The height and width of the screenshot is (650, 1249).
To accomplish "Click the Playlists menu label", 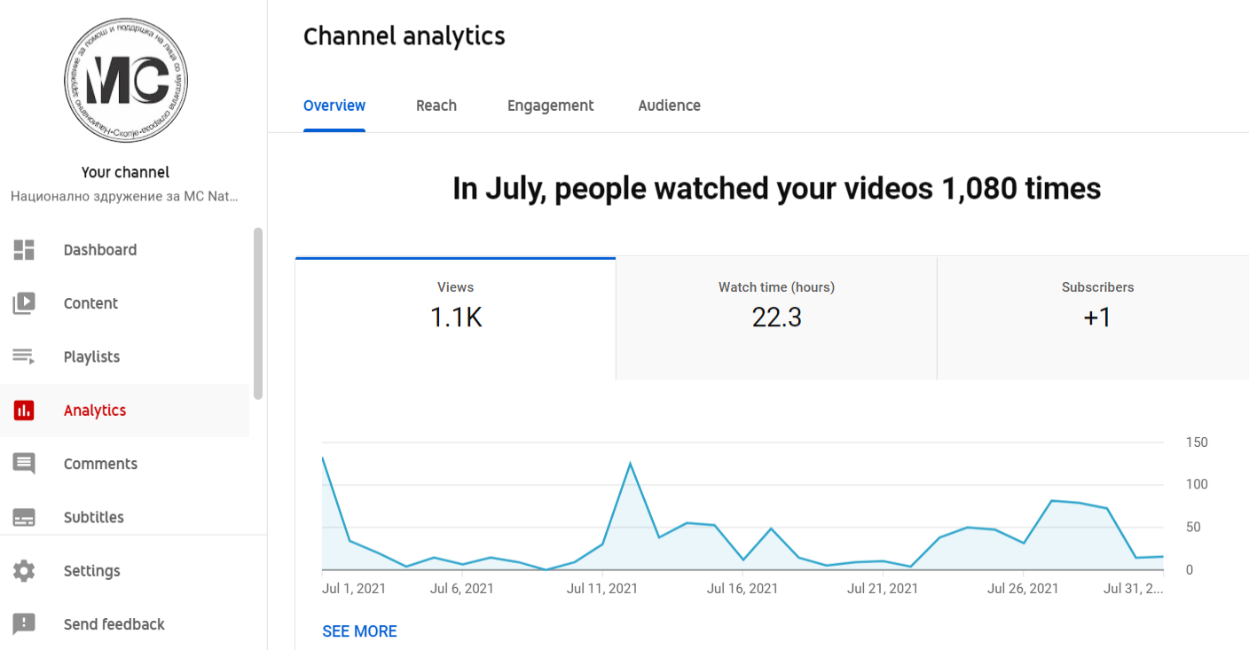I will coord(91,356).
